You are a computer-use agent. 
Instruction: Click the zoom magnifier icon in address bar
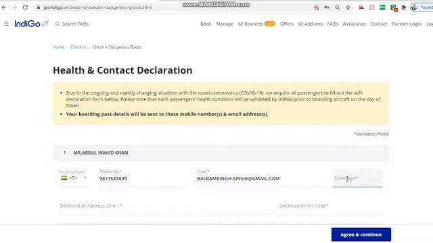(x=337, y=7)
